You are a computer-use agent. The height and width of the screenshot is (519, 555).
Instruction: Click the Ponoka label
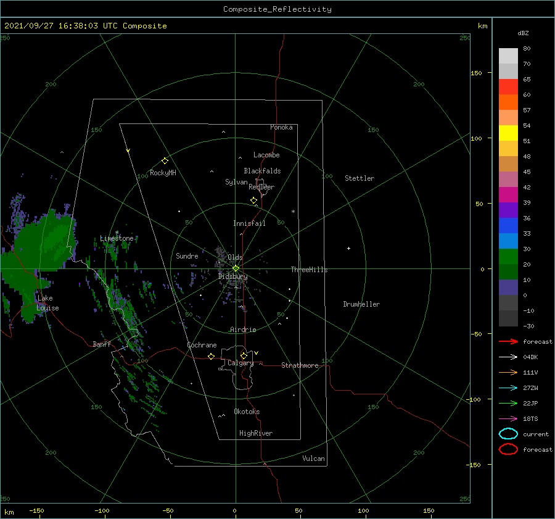[x=281, y=127]
